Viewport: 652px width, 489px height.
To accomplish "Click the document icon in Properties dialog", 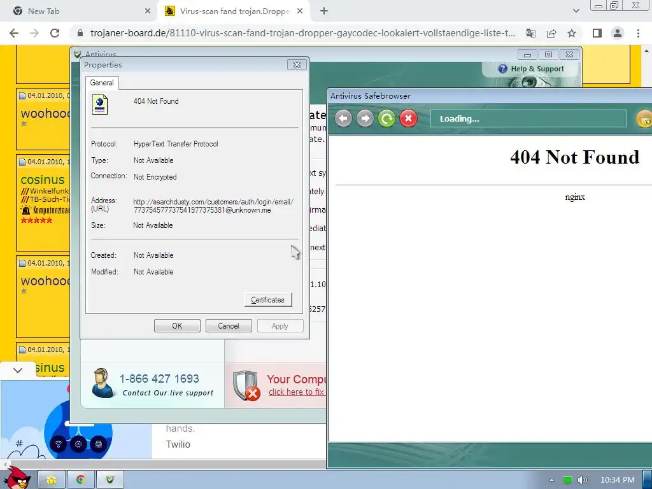I will coord(100,104).
